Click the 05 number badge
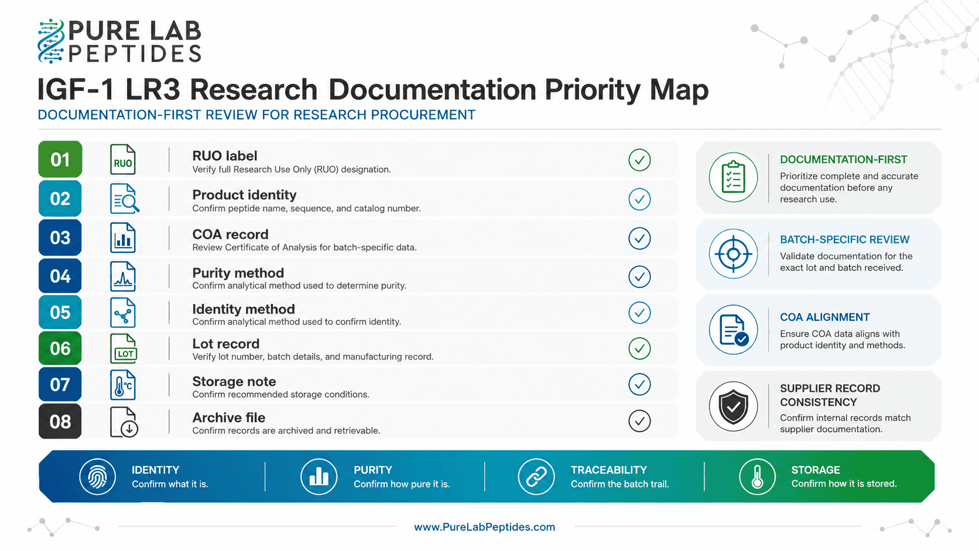 click(x=60, y=312)
